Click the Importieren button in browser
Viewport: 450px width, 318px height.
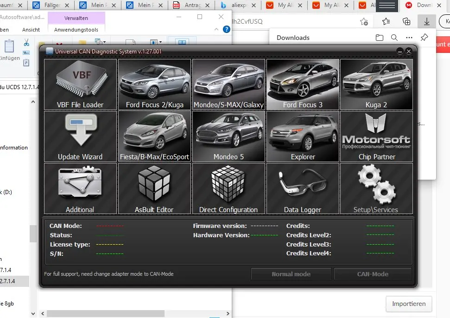pos(409,304)
